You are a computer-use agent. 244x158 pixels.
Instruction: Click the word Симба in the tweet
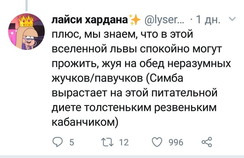click(200, 79)
